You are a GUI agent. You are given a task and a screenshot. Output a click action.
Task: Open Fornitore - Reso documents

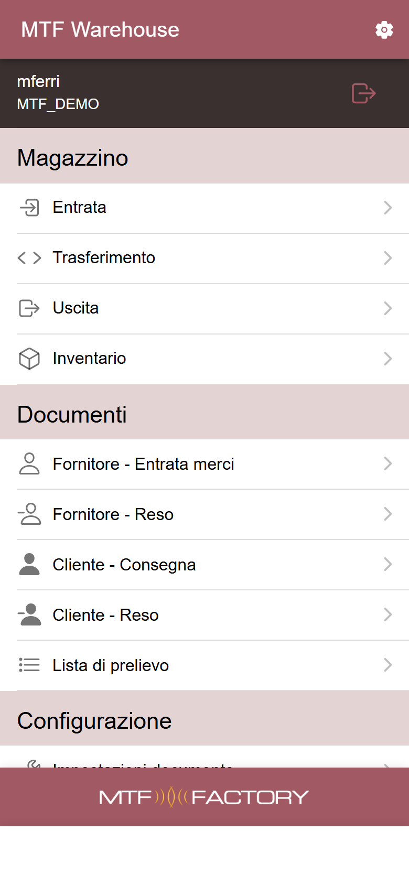[204, 514]
